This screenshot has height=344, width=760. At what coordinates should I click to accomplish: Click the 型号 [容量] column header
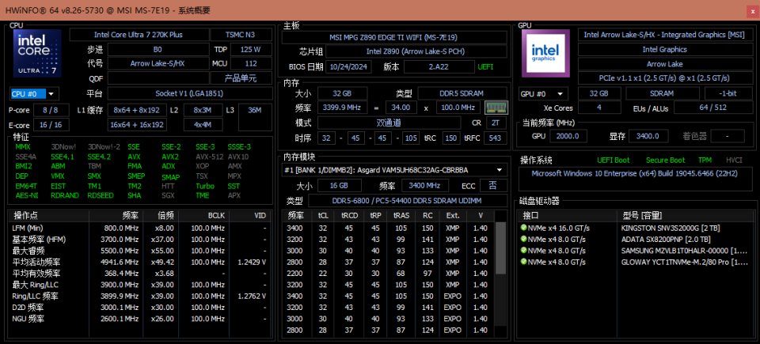pos(642,216)
